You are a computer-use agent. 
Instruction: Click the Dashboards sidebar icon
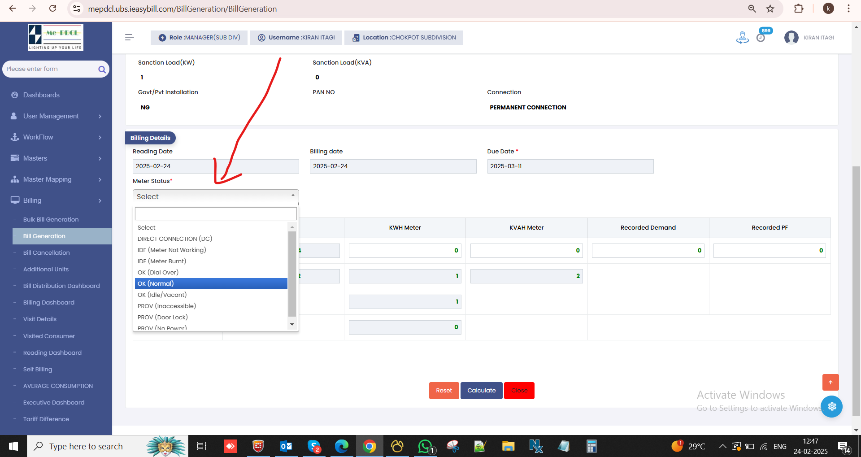pos(15,95)
